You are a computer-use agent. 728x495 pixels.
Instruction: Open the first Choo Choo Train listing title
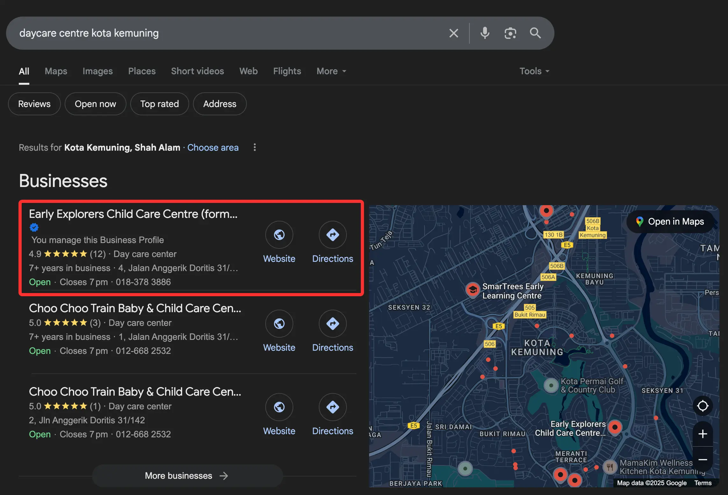135,308
